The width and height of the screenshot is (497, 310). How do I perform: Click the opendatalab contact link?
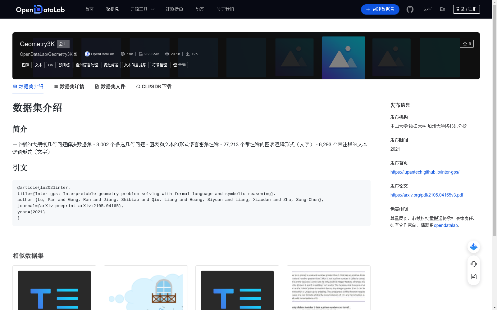click(x=446, y=225)
